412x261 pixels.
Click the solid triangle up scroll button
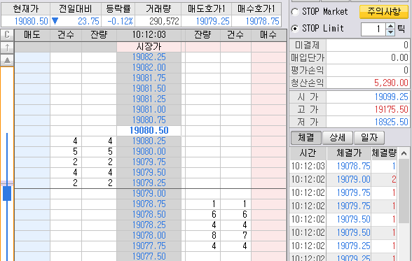pos(7,60)
